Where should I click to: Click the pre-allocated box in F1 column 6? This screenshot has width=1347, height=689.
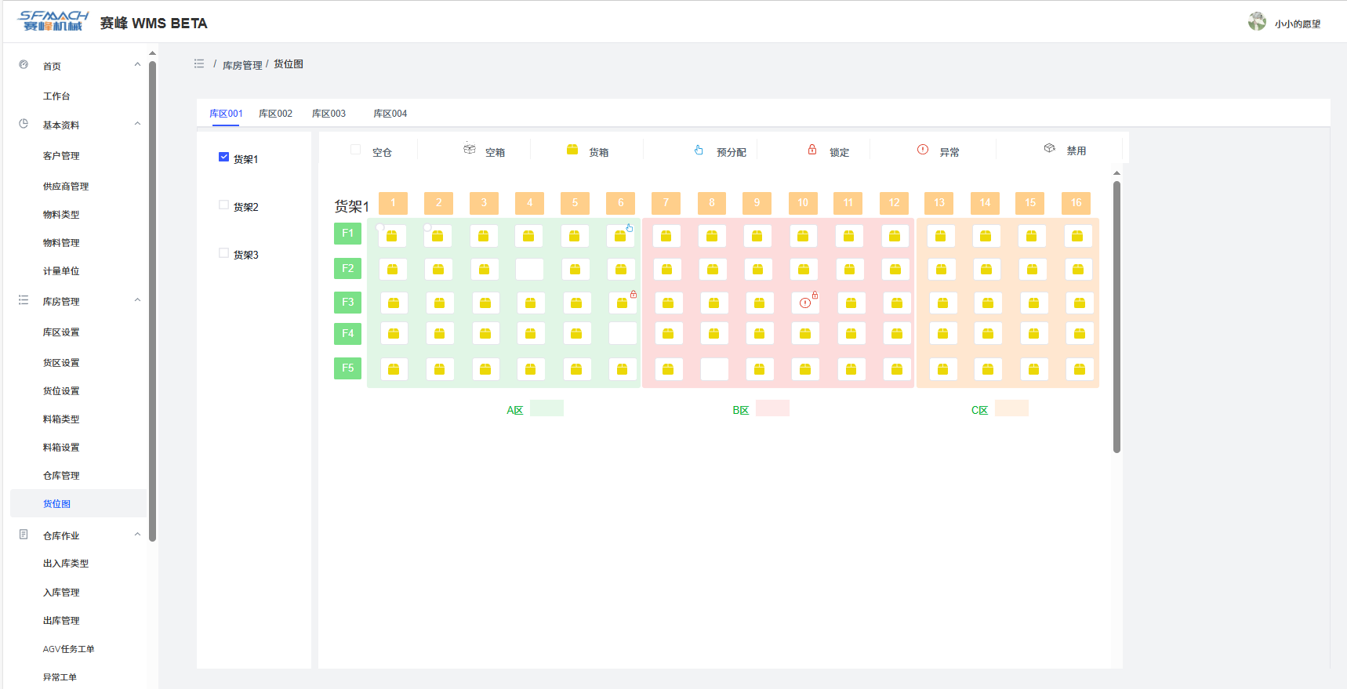coord(620,236)
